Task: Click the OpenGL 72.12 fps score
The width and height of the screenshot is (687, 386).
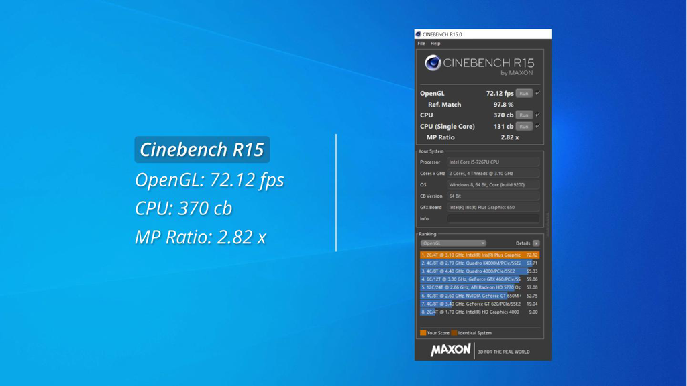Action: [499, 94]
